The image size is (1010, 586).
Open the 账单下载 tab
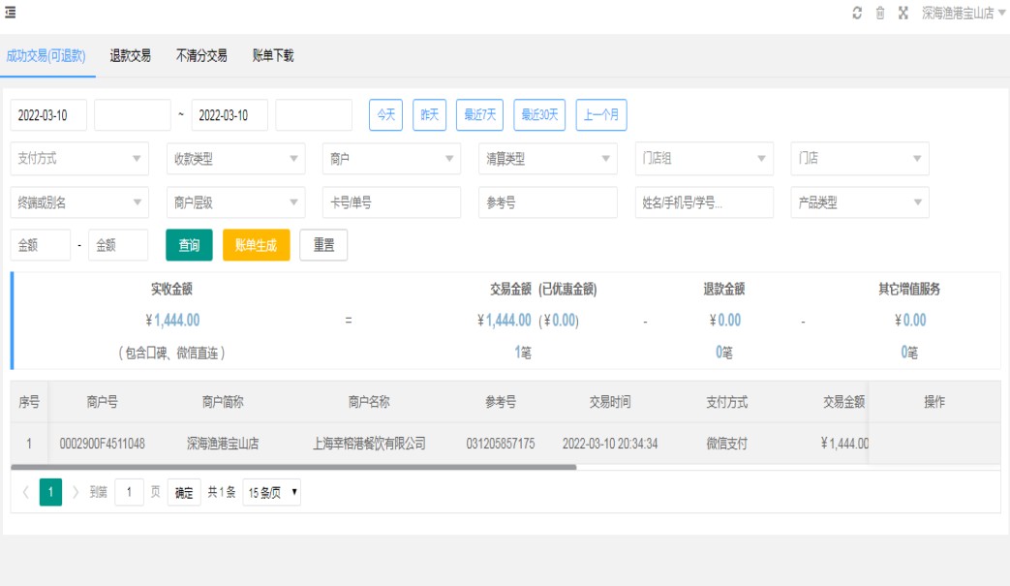(x=272, y=56)
